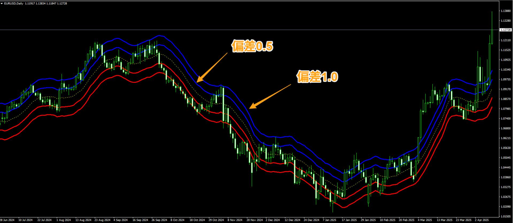Select the 偏差0.5 annotation label
This screenshot has height=223, width=513.
click(252, 46)
